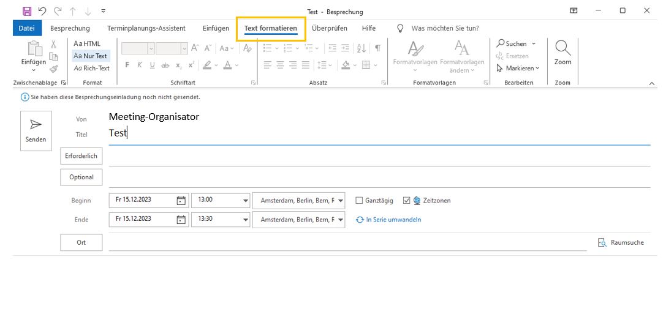Click the In Serie umwandeln link

pyautogui.click(x=393, y=220)
